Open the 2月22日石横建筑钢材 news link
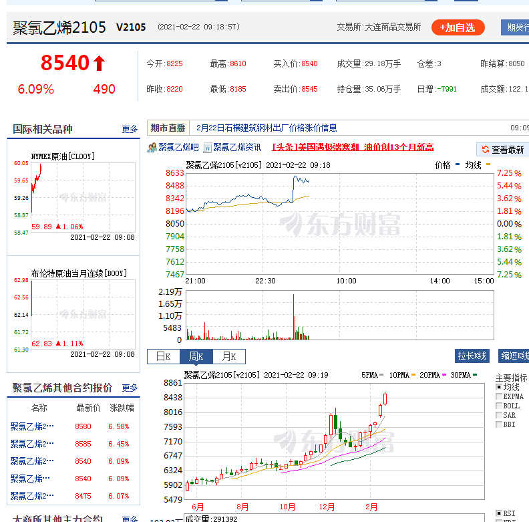 pos(267,128)
